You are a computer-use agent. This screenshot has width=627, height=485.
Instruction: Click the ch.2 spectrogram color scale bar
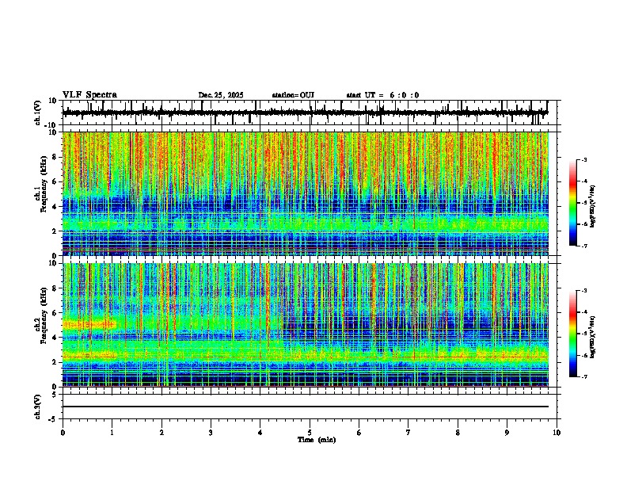pos(573,334)
